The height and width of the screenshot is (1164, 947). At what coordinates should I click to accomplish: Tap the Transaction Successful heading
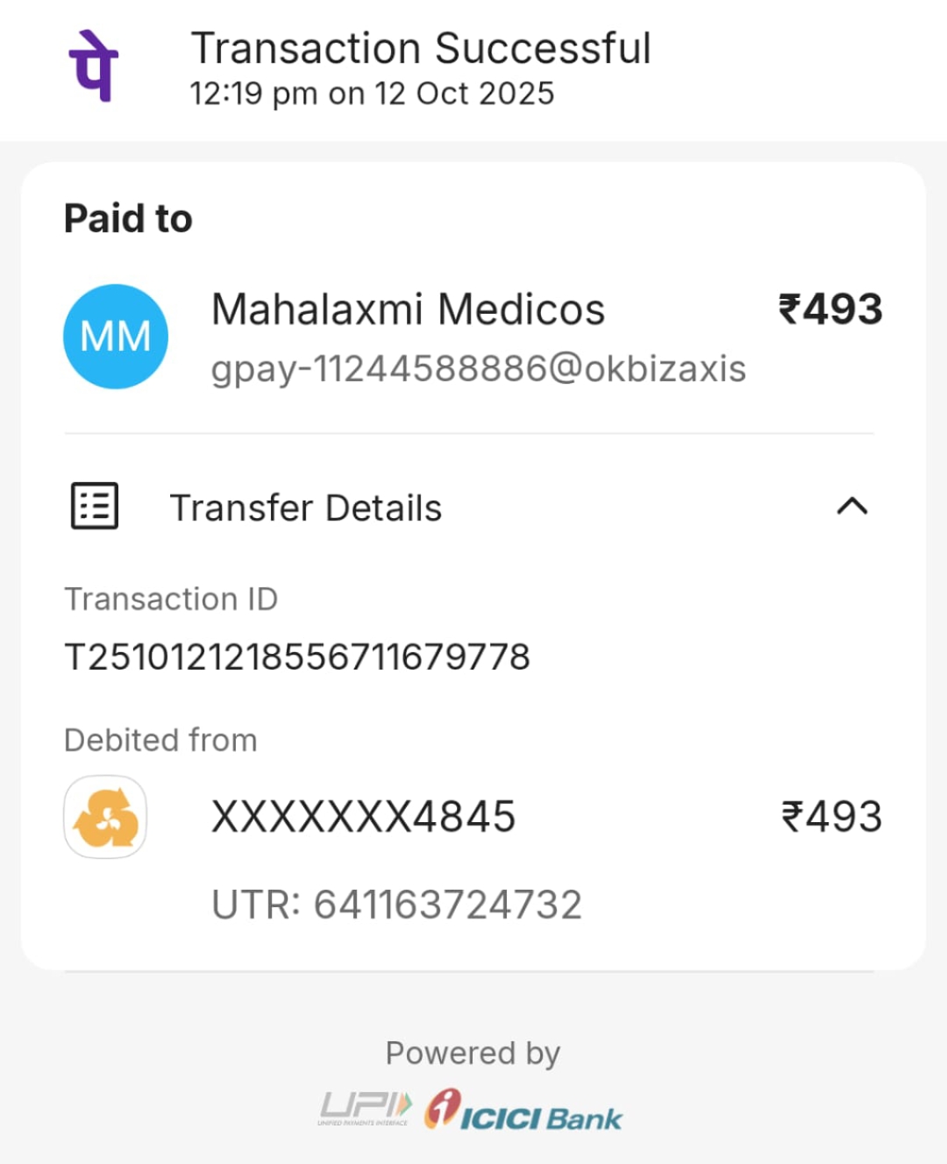tap(421, 48)
